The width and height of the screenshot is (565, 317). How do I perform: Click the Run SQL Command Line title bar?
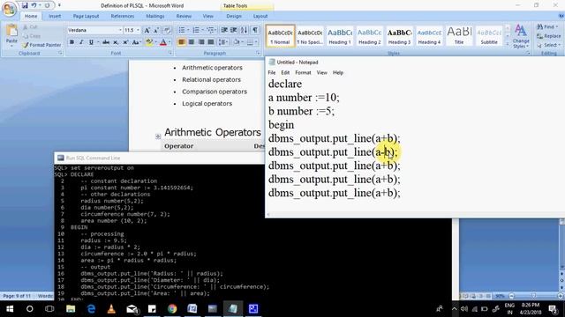click(159, 158)
